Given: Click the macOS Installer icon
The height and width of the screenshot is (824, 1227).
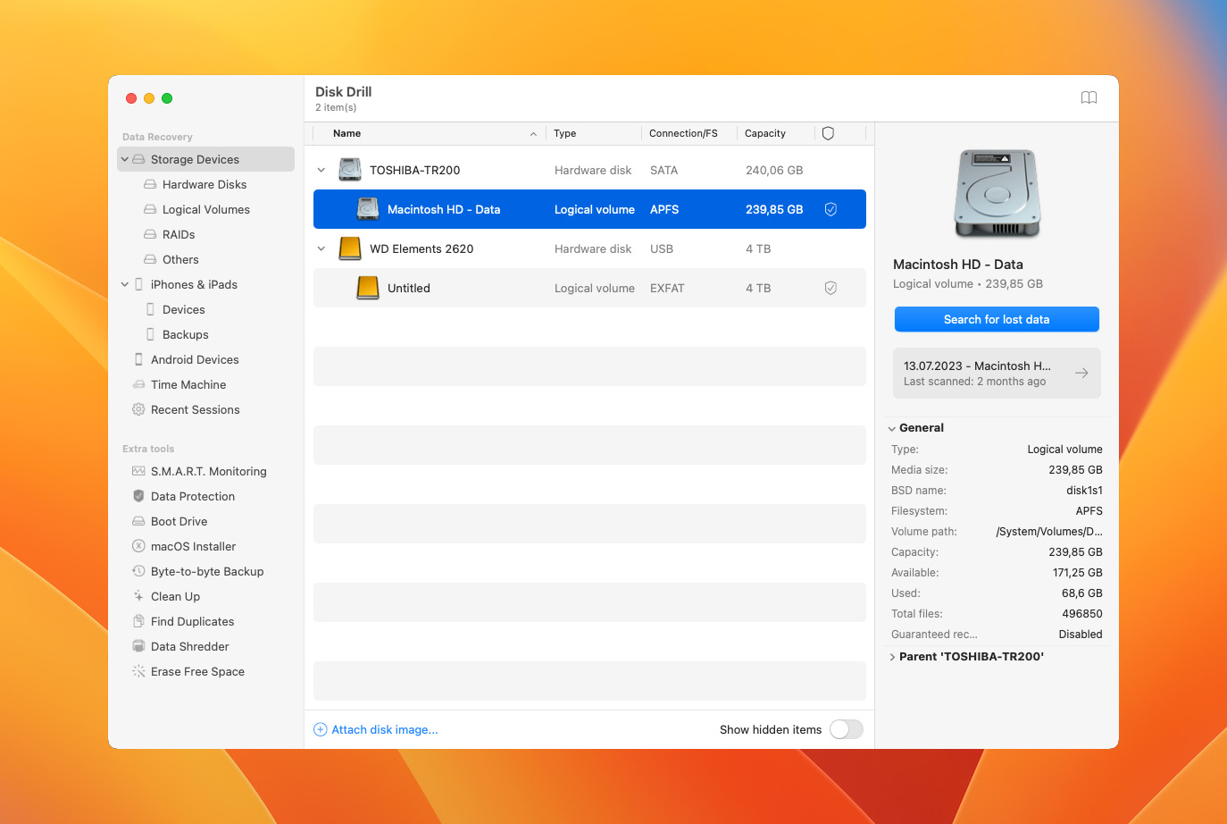Looking at the screenshot, I should (x=138, y=546).
